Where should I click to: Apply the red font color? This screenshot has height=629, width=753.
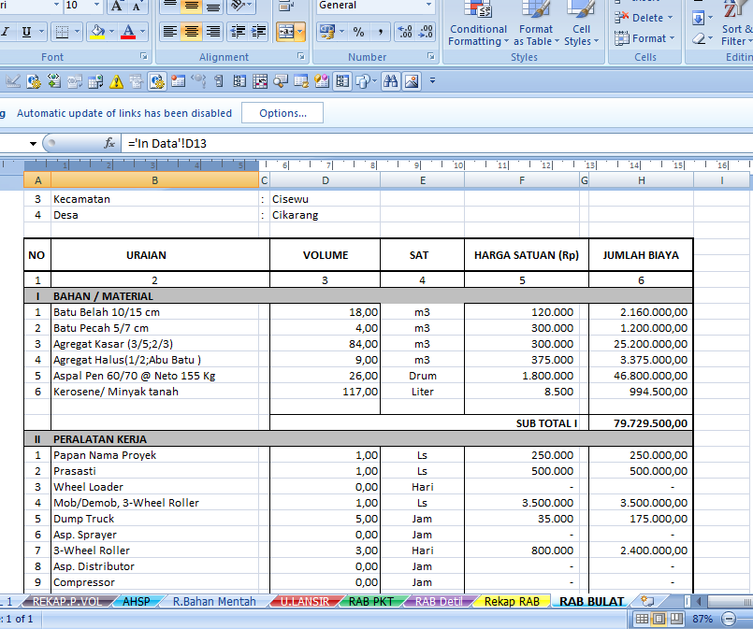click(128, 32)
